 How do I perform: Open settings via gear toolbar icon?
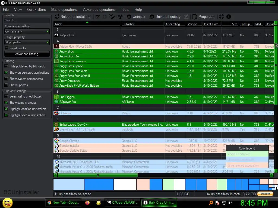222,17
